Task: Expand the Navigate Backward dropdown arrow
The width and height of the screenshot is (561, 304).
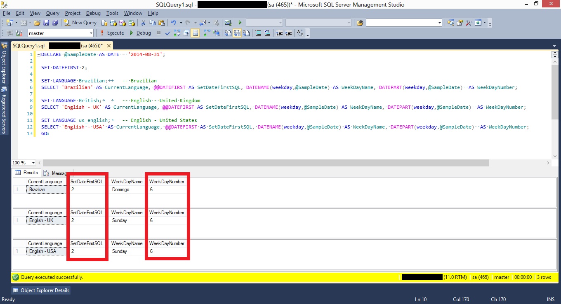Action: point(209,23)
